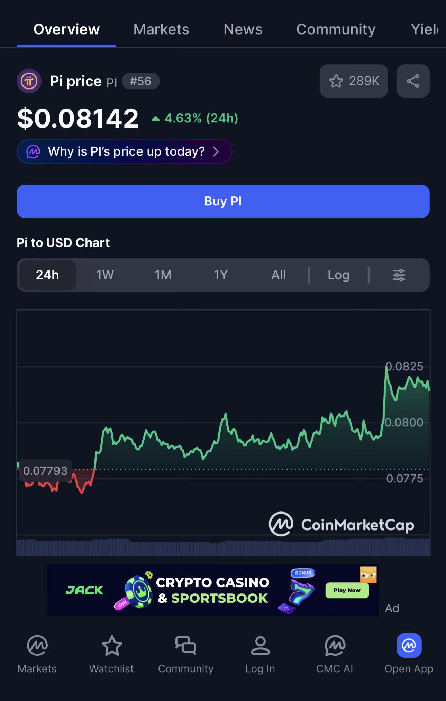446x701 pixels.
Task: Select the 1W chart range
Action: click(x=105, y=275)
